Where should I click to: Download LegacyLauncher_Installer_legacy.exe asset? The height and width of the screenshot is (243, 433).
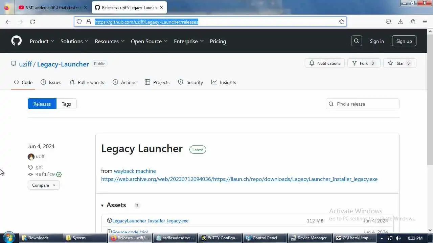coord(150,221)
